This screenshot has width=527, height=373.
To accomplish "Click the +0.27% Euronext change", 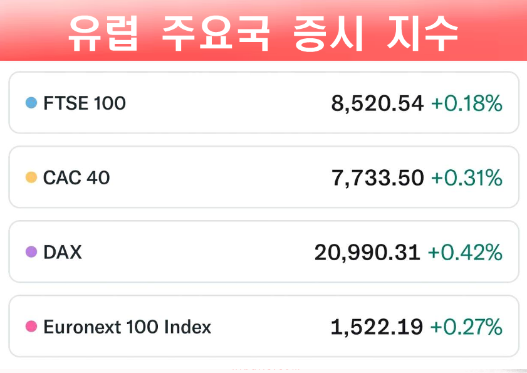I will click(x=467, y=327).
